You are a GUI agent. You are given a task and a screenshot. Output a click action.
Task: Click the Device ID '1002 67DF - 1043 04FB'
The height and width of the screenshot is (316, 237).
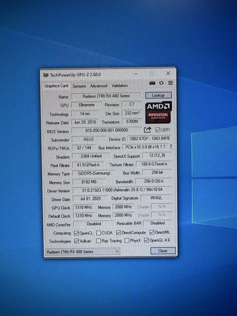click(149, 139)
